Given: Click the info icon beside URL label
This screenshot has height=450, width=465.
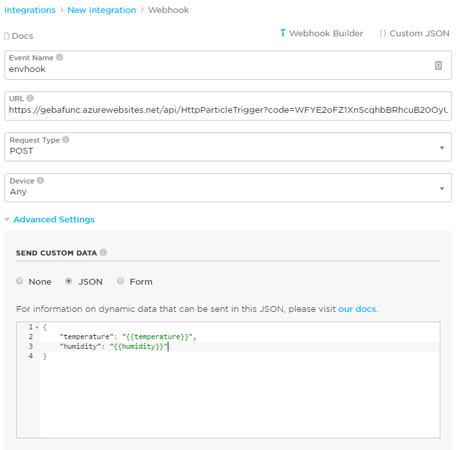Looking at the screenshot, I should 30,99.
